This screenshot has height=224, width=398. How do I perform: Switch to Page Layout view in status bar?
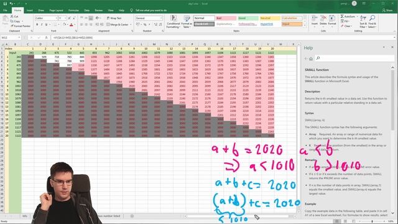pos(345,222)
